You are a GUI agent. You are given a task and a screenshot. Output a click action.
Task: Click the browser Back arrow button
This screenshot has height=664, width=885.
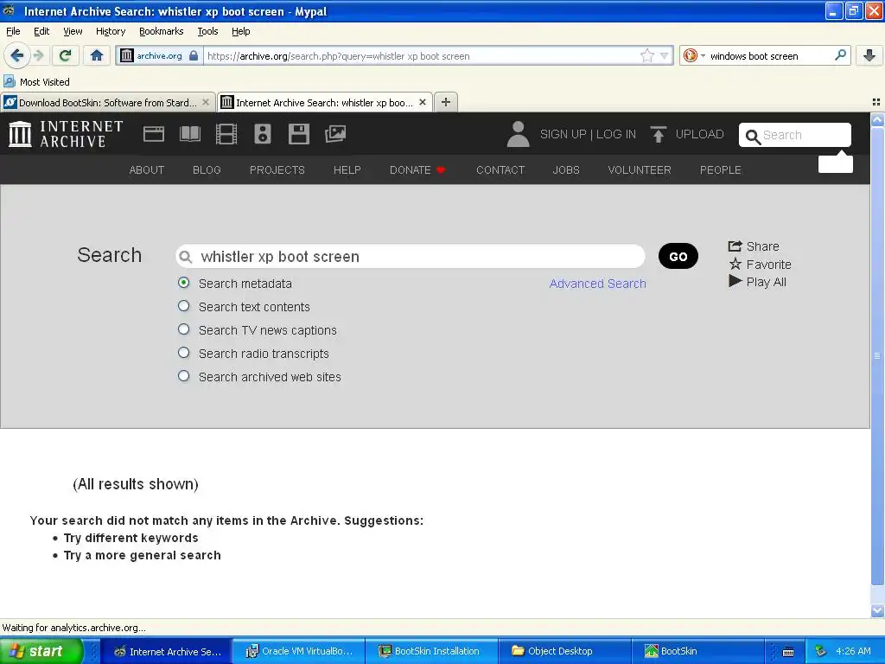17,55
